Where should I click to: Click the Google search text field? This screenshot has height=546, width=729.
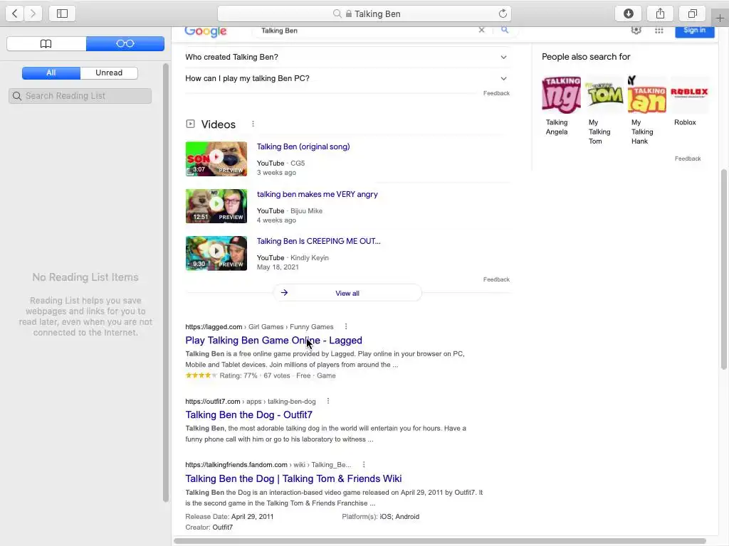coord(365,31)
